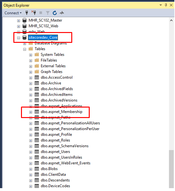The height and width of the screenshot is (191, 175).
Task: Click the scrollbar up arrow in Object Explorer
Action: [x=171, y=20]
